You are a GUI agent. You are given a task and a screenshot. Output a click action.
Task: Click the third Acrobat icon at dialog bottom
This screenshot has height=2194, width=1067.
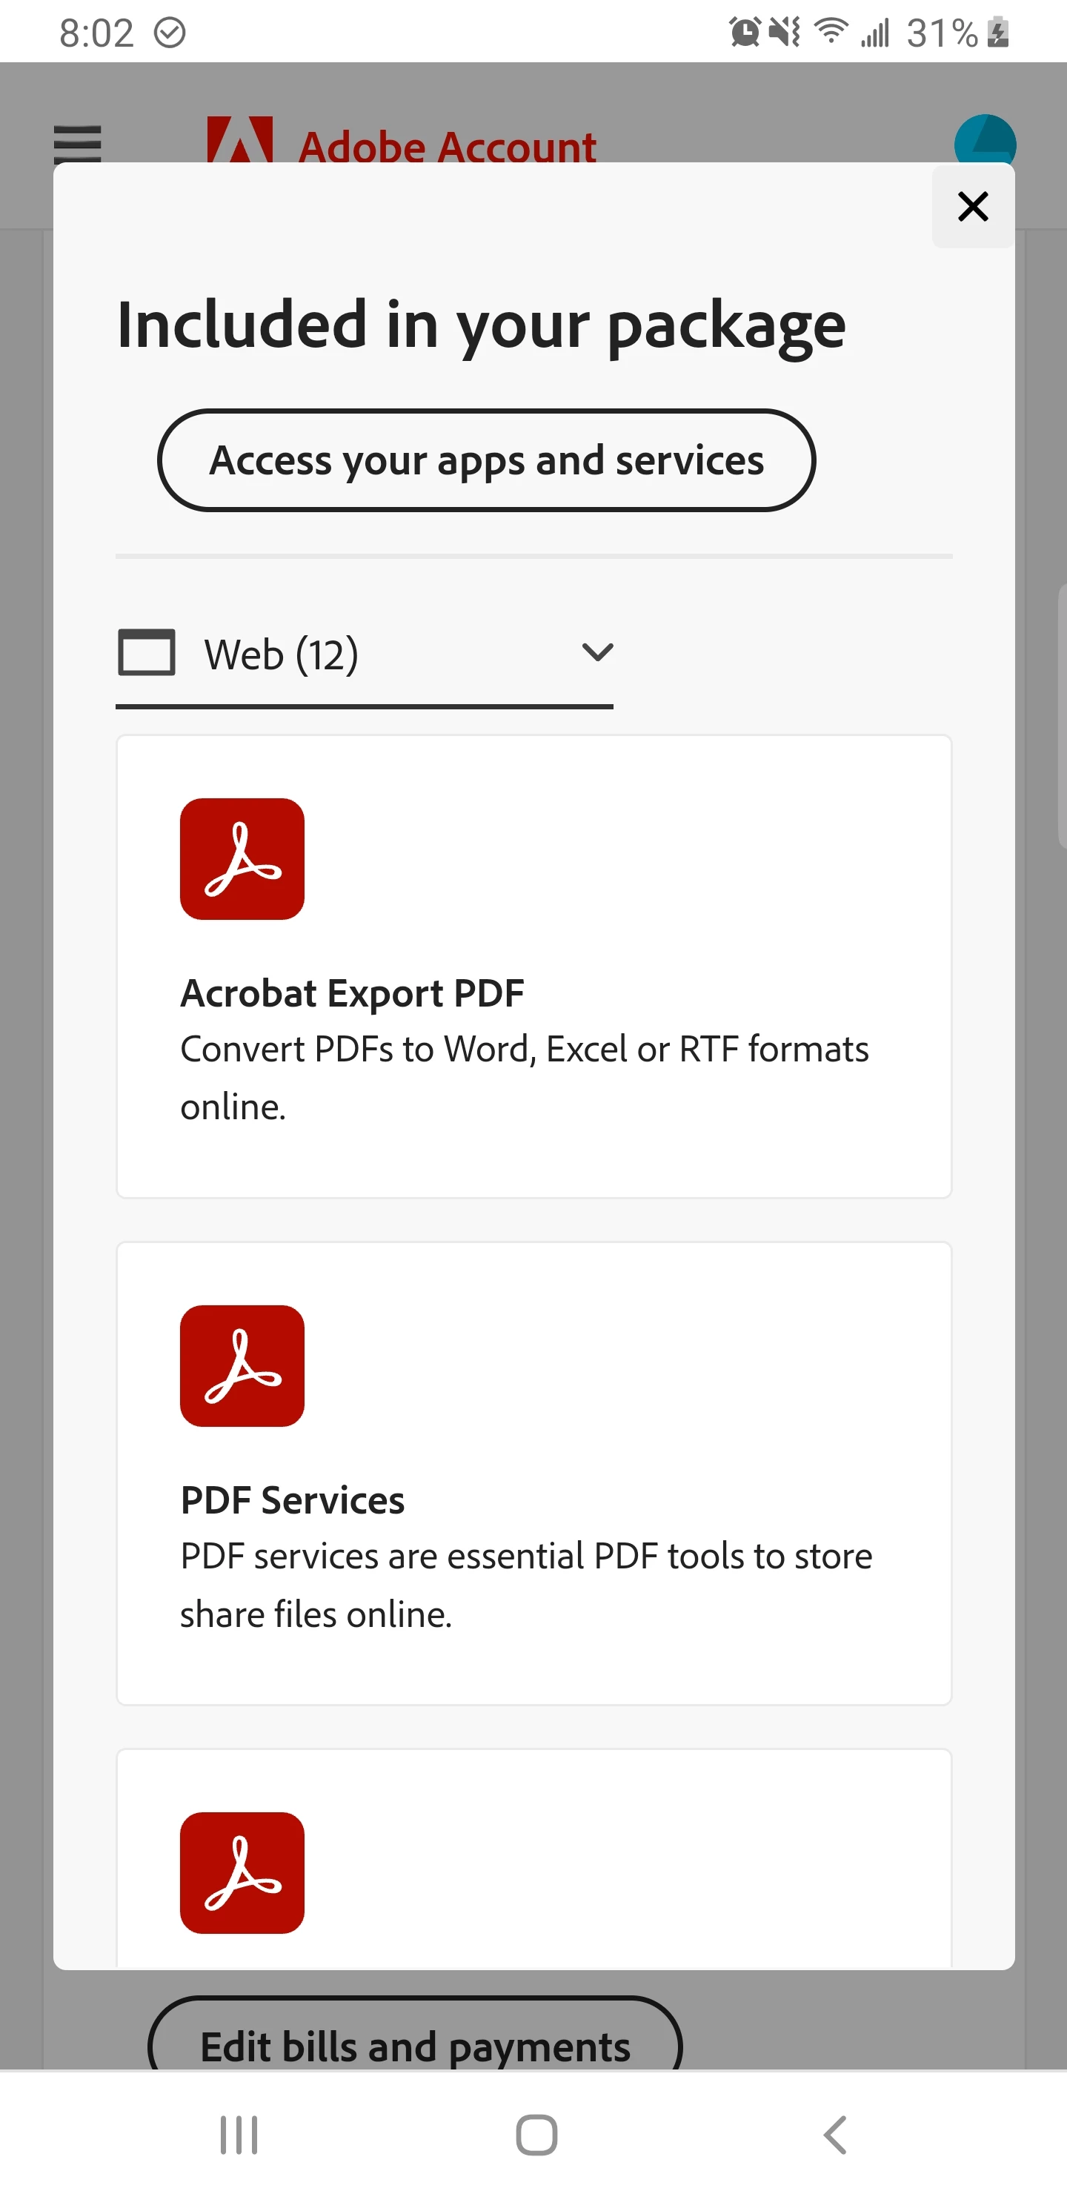pyautogui.click(x=242, y=1872)
